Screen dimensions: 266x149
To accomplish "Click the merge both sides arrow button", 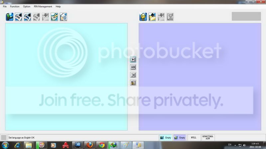I will 133,67.
